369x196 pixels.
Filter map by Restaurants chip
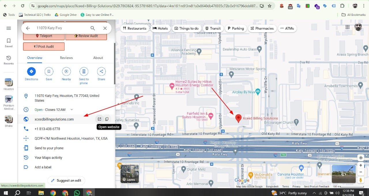[134, 28]
